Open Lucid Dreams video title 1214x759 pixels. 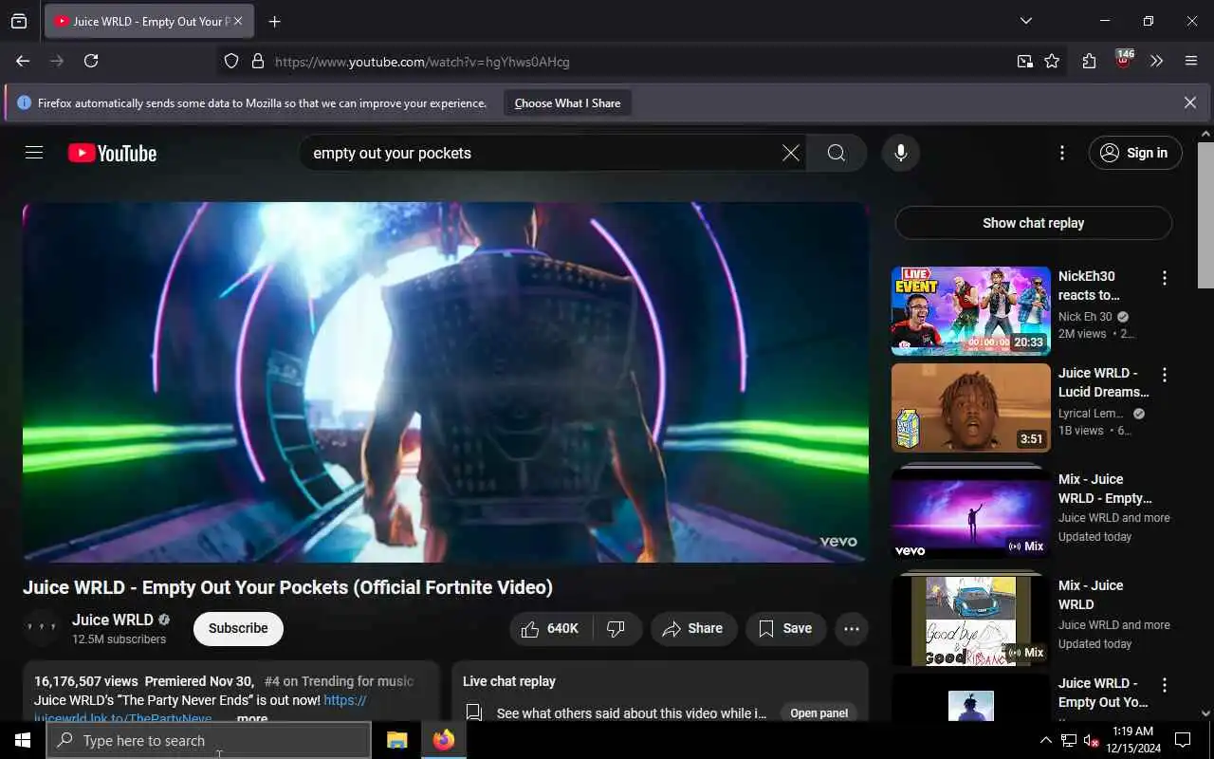click(x=1103, y=382)
